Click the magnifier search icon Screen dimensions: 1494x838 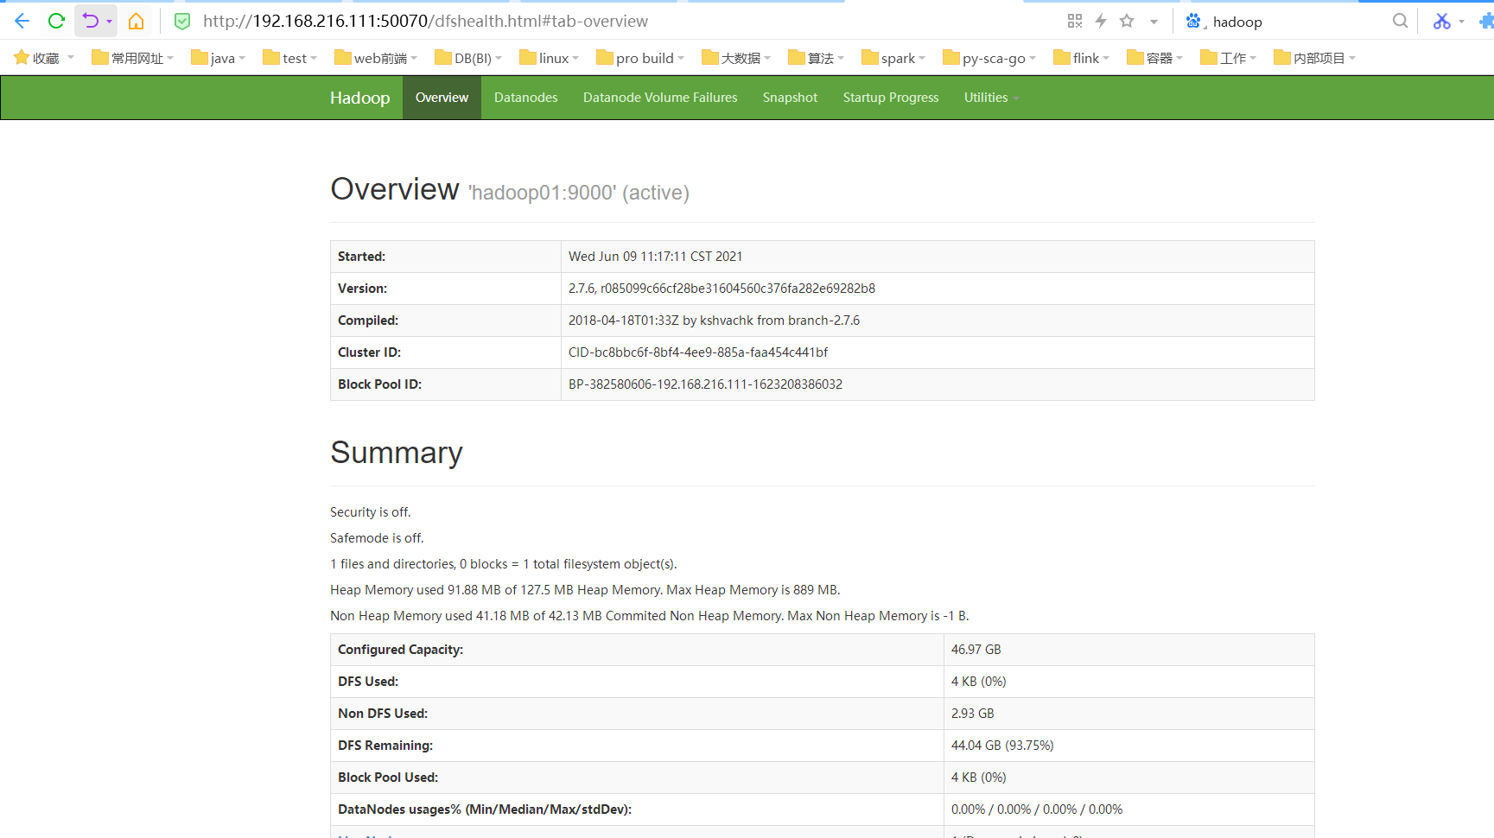coord(1400,21)
